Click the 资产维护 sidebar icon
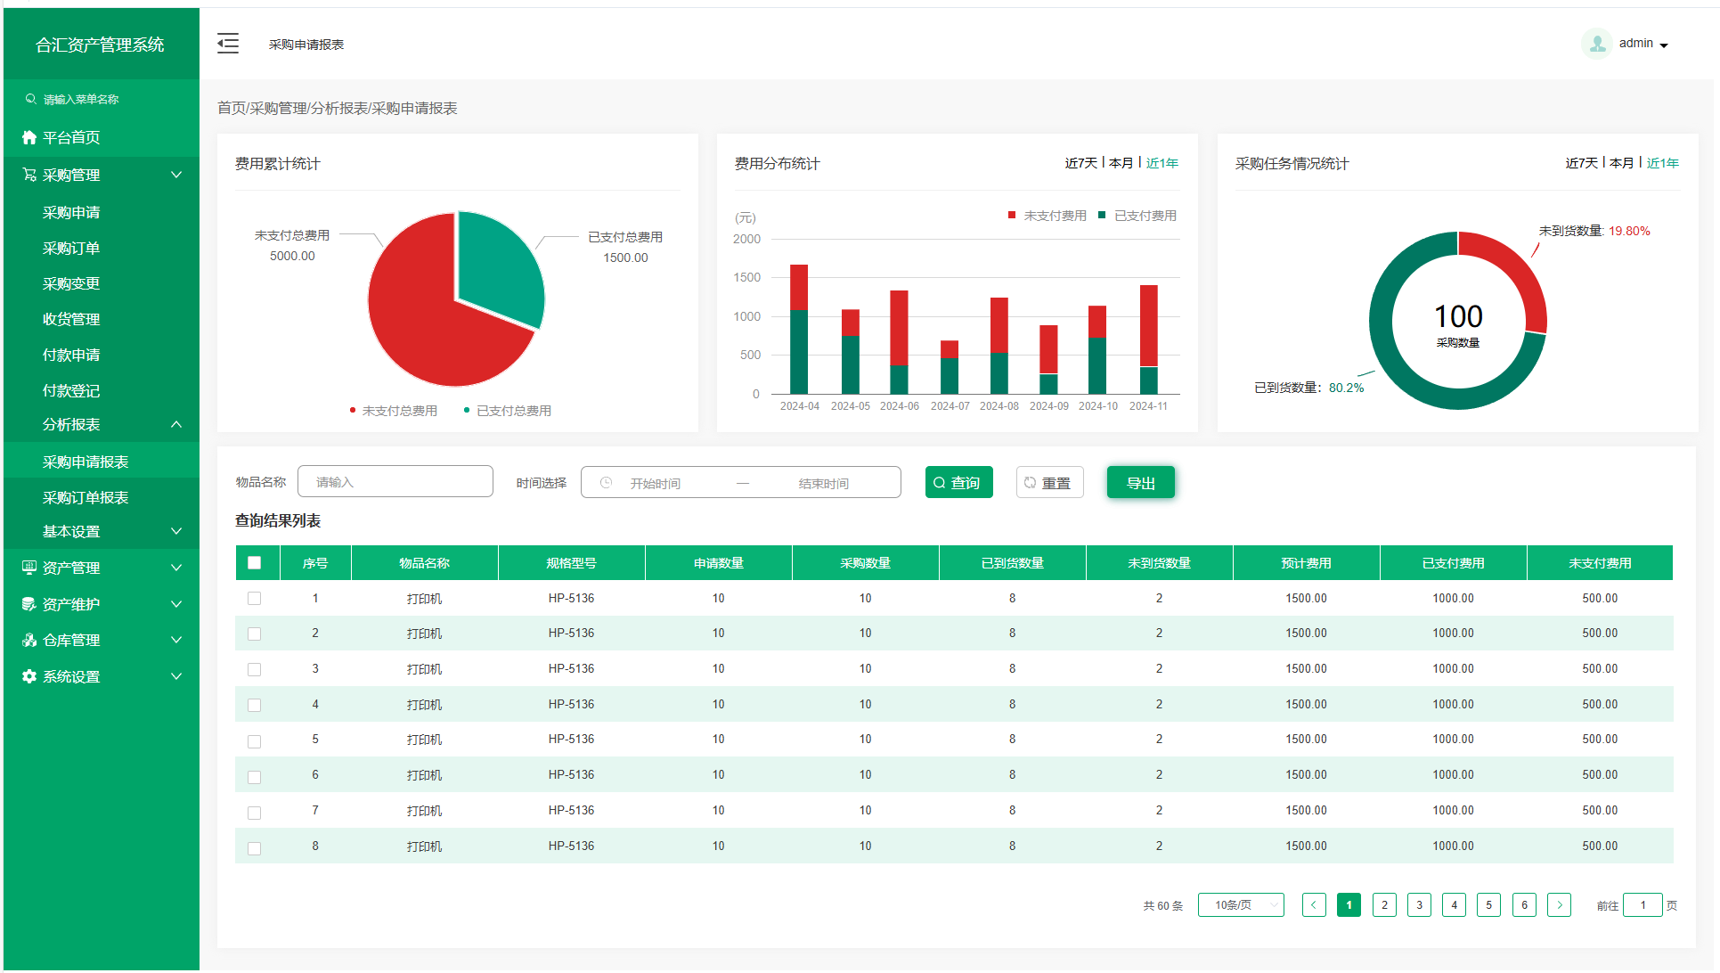This screenshot has height=973, width=1720. 29,604
